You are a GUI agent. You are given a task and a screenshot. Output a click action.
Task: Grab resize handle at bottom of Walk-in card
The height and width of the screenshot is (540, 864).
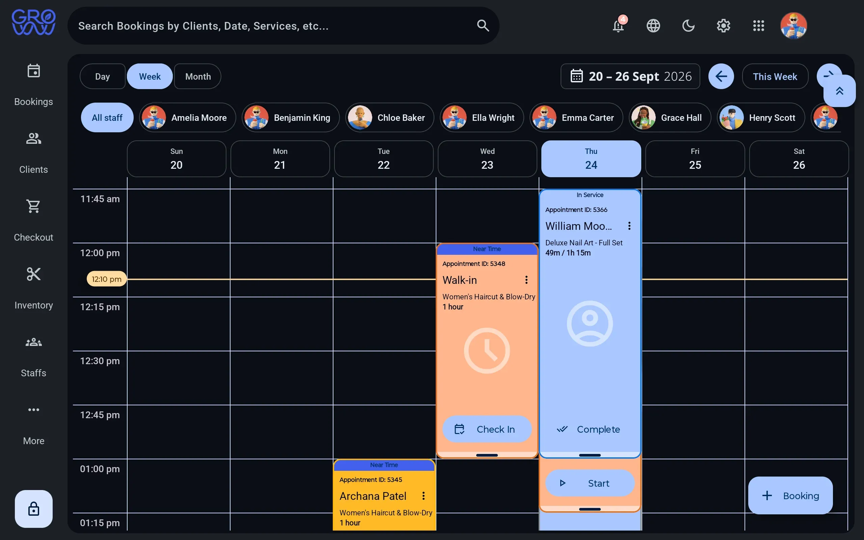[x=487, y=455]
